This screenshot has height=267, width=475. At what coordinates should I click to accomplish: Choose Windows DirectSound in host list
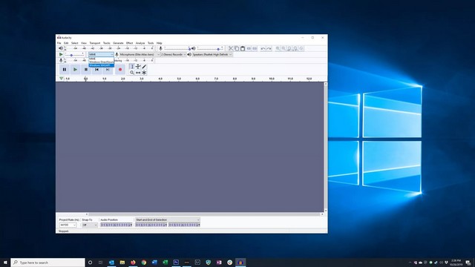(101, 62)
